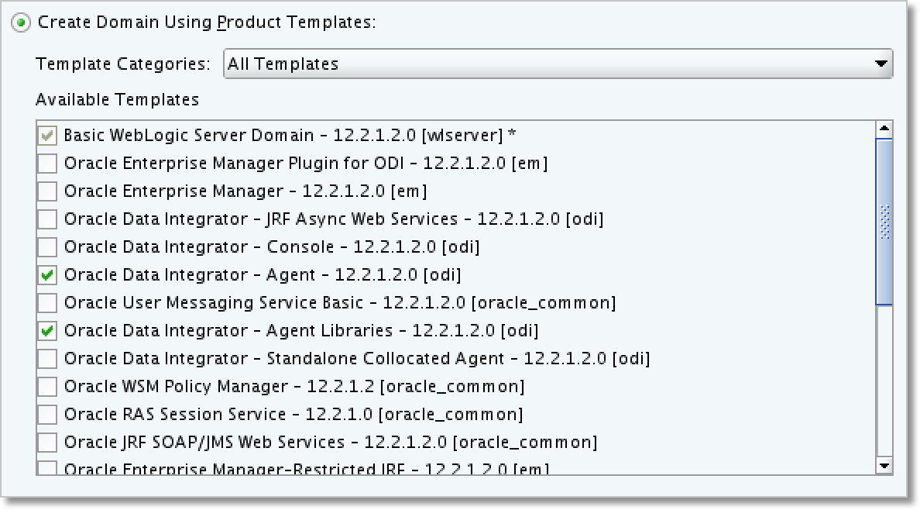Check Oracle WSM Policy Manager checkbox
The width and height of the screenshot is (920, 510).
47,387
